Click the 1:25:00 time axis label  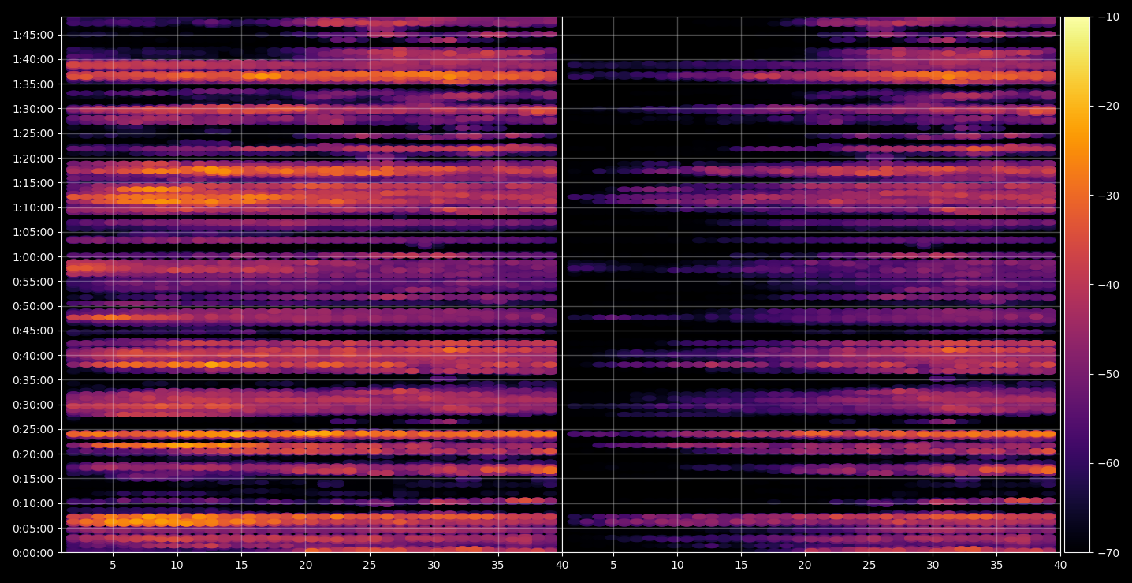tap(33, 133)
